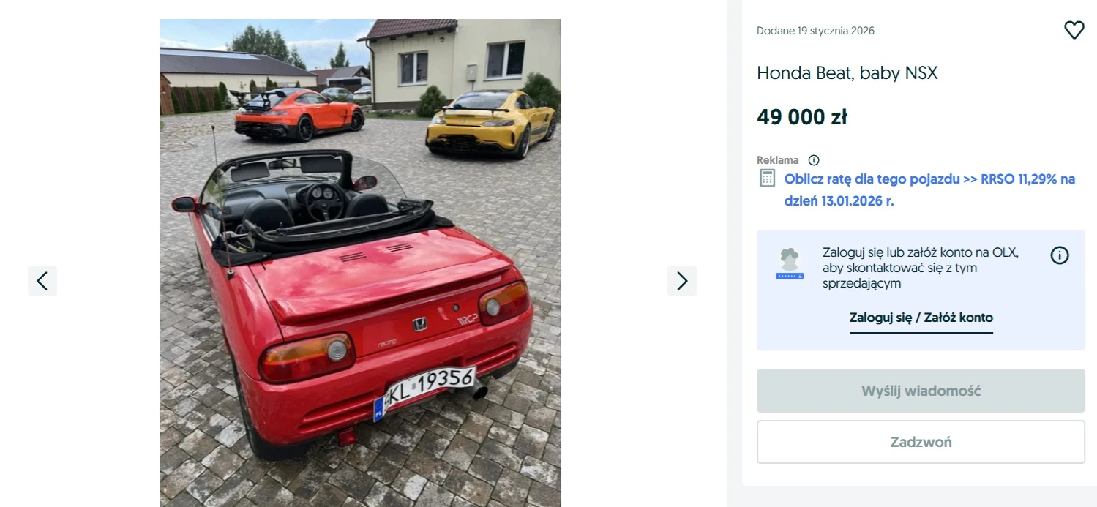Follow the 'Zaloguj się / Załóż konto' link
Viewport: 1097px width, 507px height.
click(921, 318)
